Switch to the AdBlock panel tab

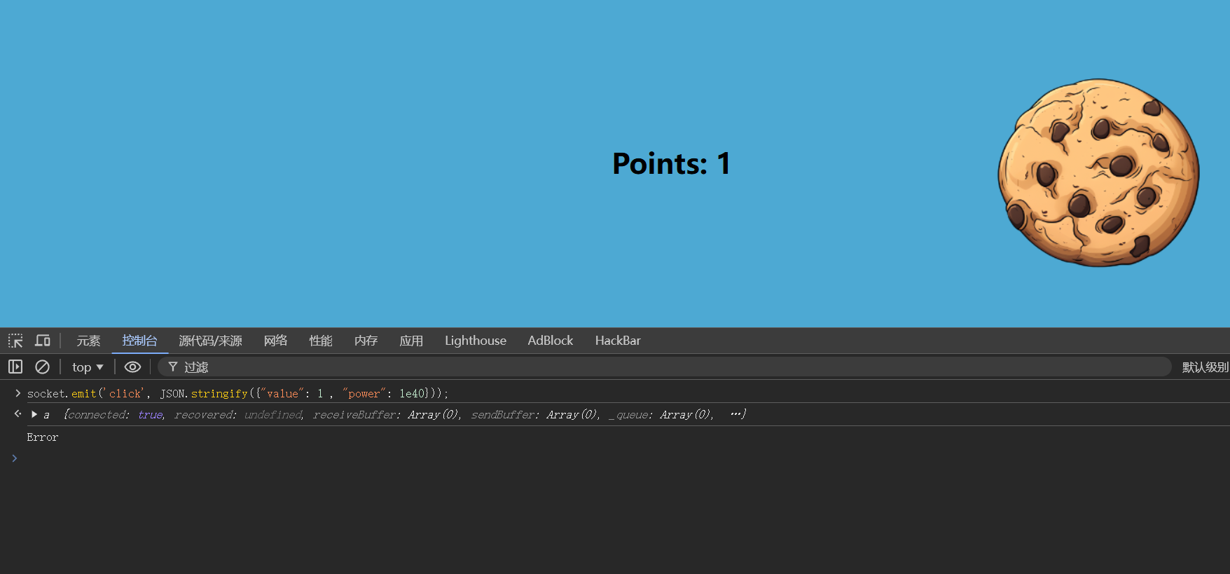pos(550,341)
